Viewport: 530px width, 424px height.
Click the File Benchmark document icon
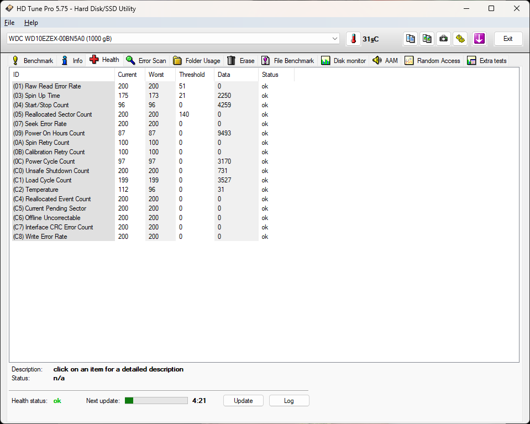coord(266,60)
